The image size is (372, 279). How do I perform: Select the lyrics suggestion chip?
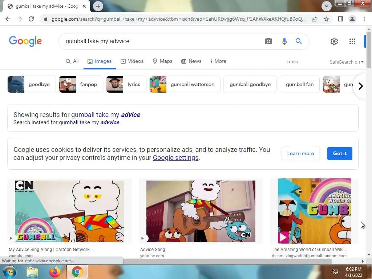pos(126,84)
